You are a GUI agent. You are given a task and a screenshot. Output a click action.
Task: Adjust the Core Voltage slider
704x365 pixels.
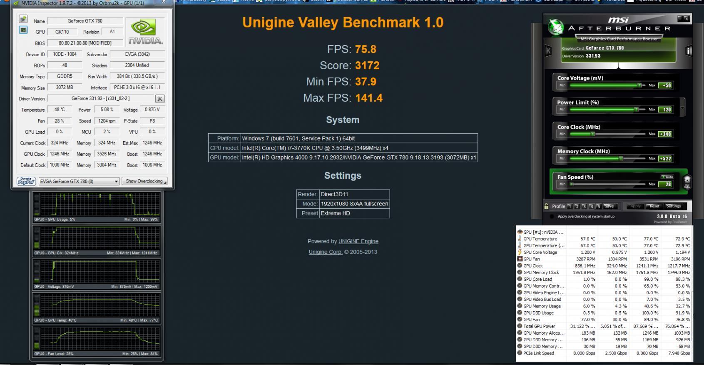coord(608,85)
